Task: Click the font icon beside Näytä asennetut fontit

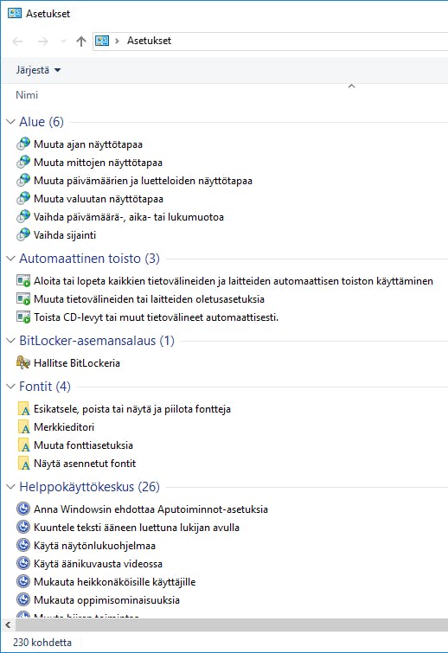Action: click(x=24, y=464)
